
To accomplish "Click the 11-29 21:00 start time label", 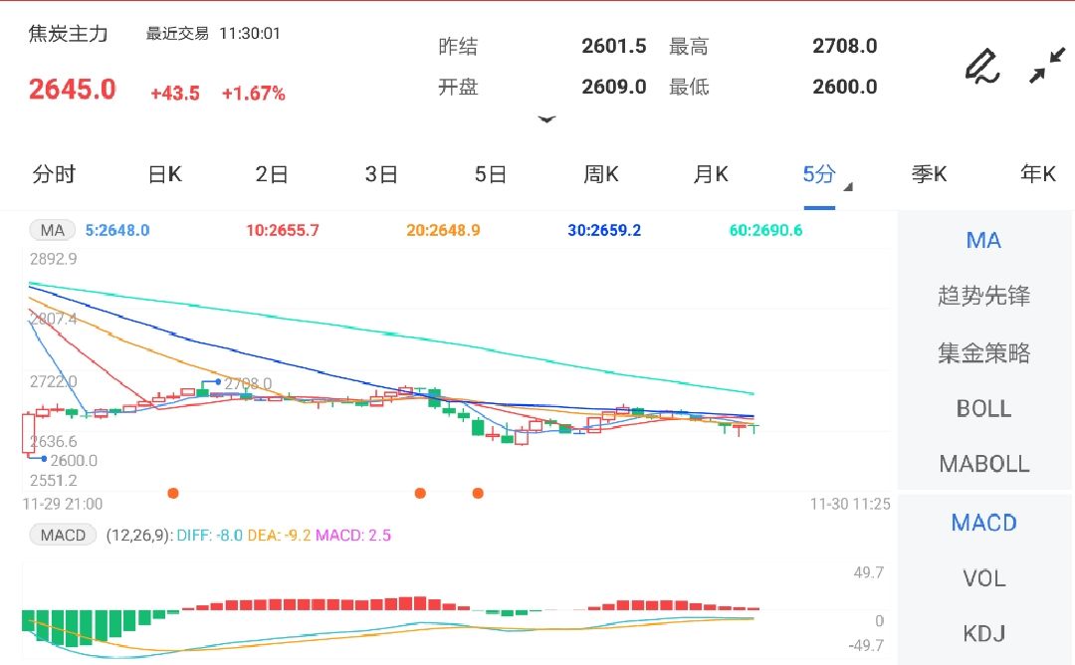I will (x=63, y=505).
